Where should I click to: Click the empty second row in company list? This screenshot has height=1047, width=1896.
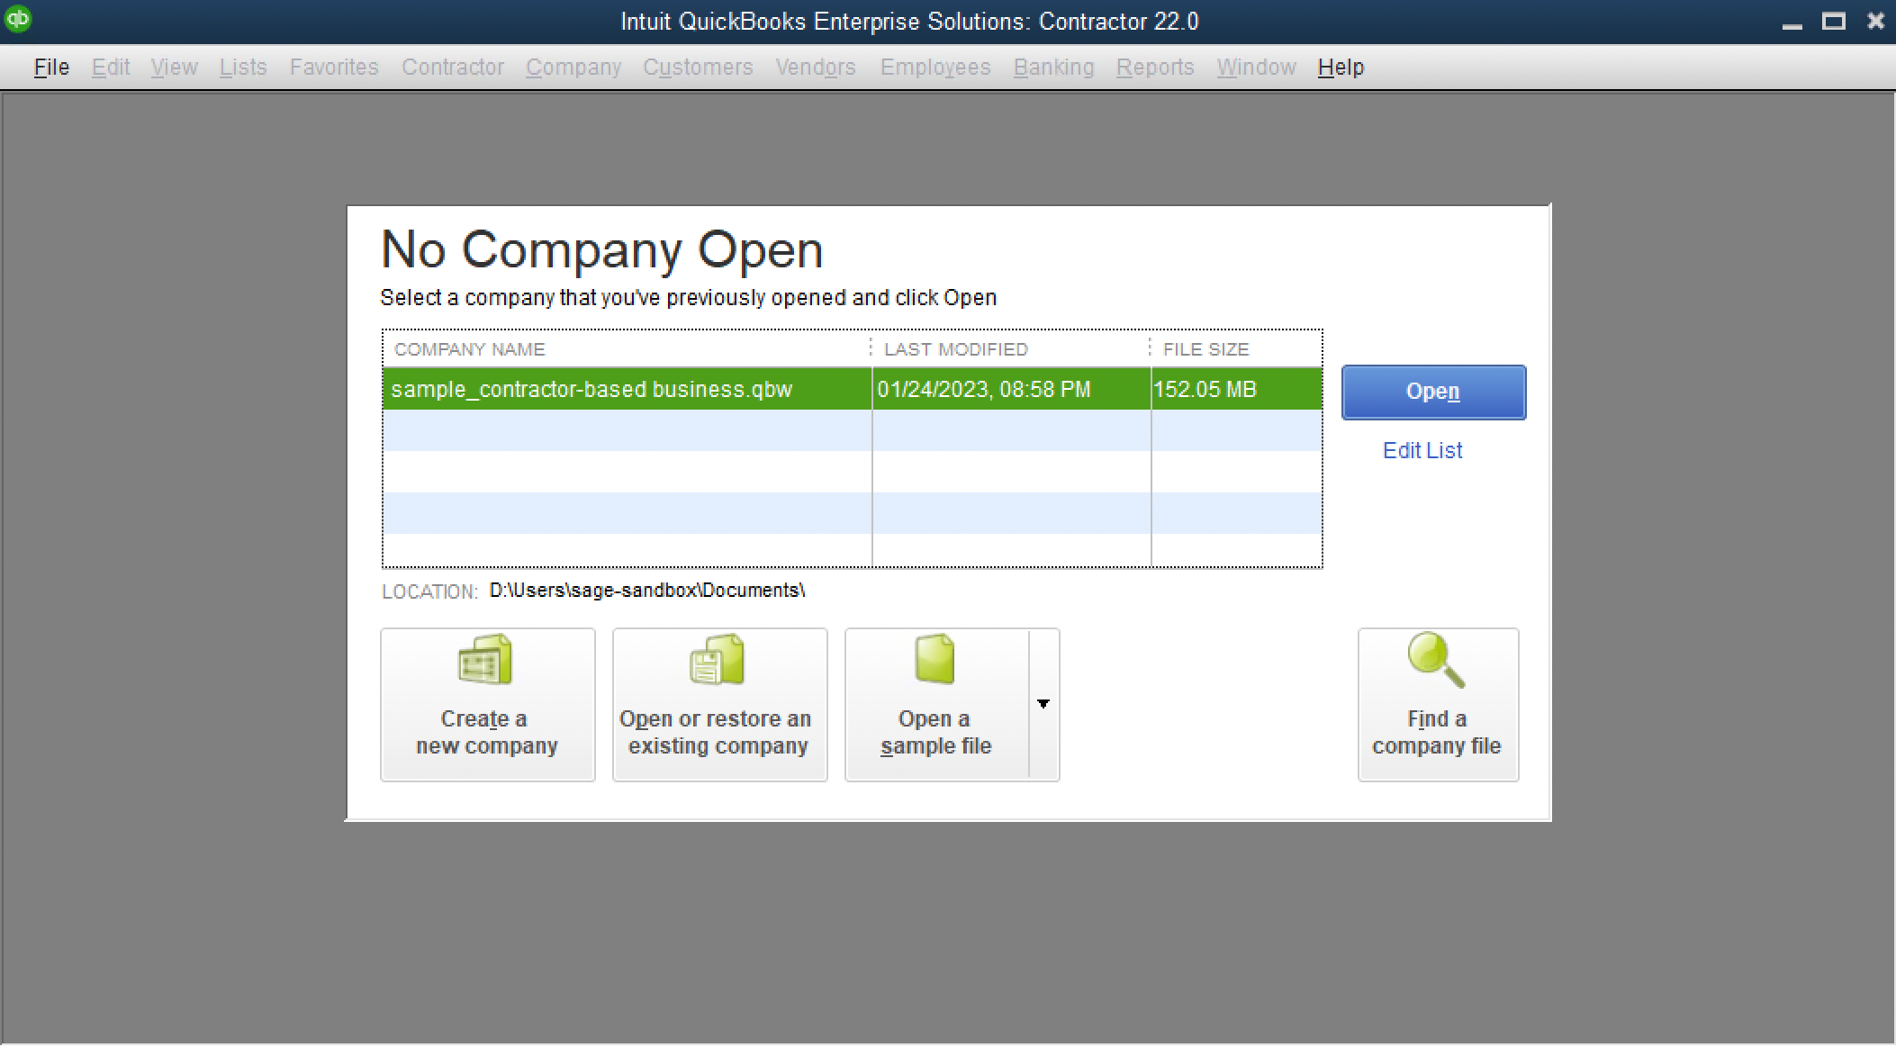point(627,430)
